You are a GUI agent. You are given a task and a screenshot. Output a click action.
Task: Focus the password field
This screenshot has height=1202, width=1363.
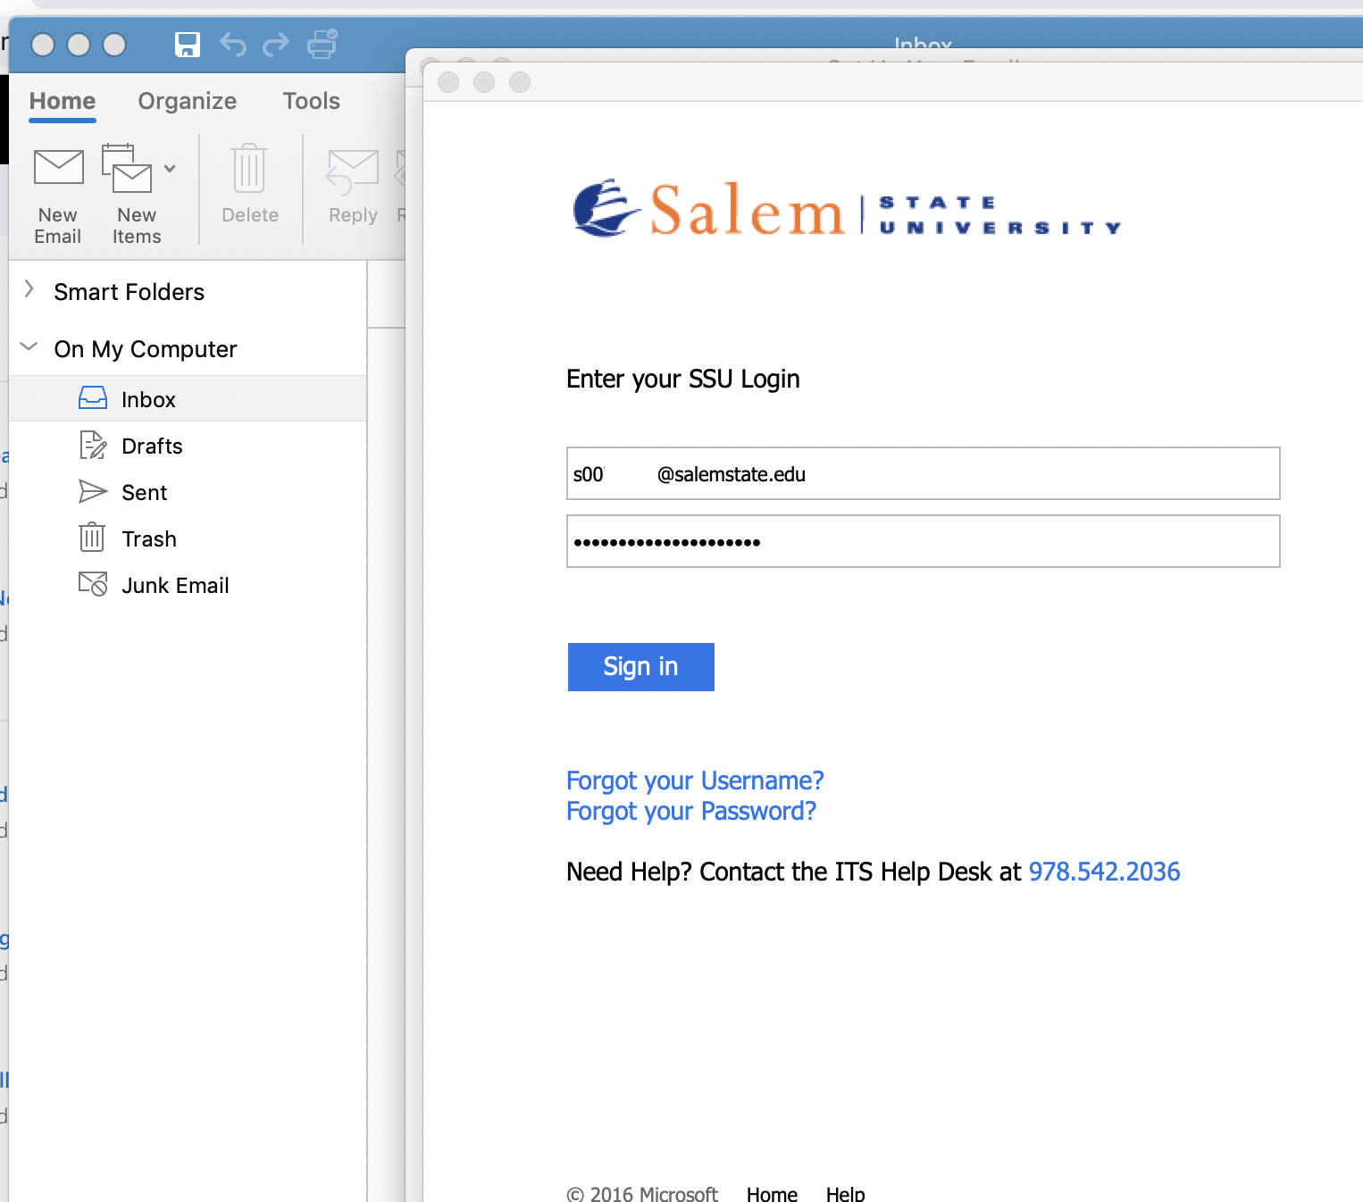(x=923, y=541)
